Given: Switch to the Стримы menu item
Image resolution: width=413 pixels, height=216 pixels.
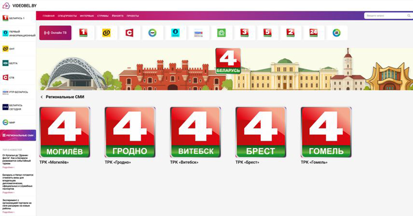Looking at the screenshot, I should tap(103, 16).
